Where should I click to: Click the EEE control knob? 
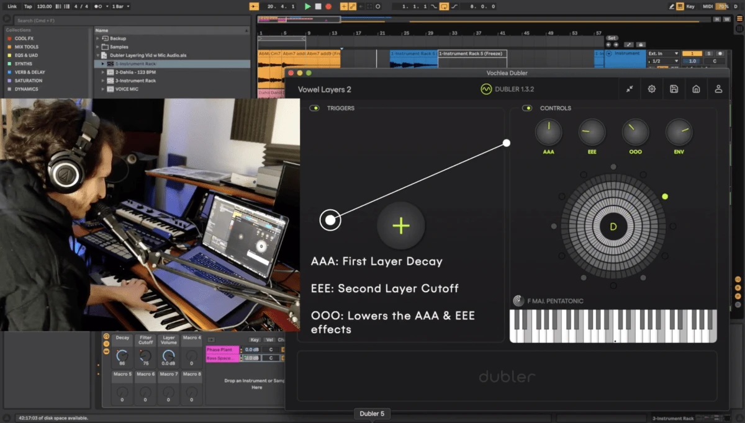[x=592, y=132]
